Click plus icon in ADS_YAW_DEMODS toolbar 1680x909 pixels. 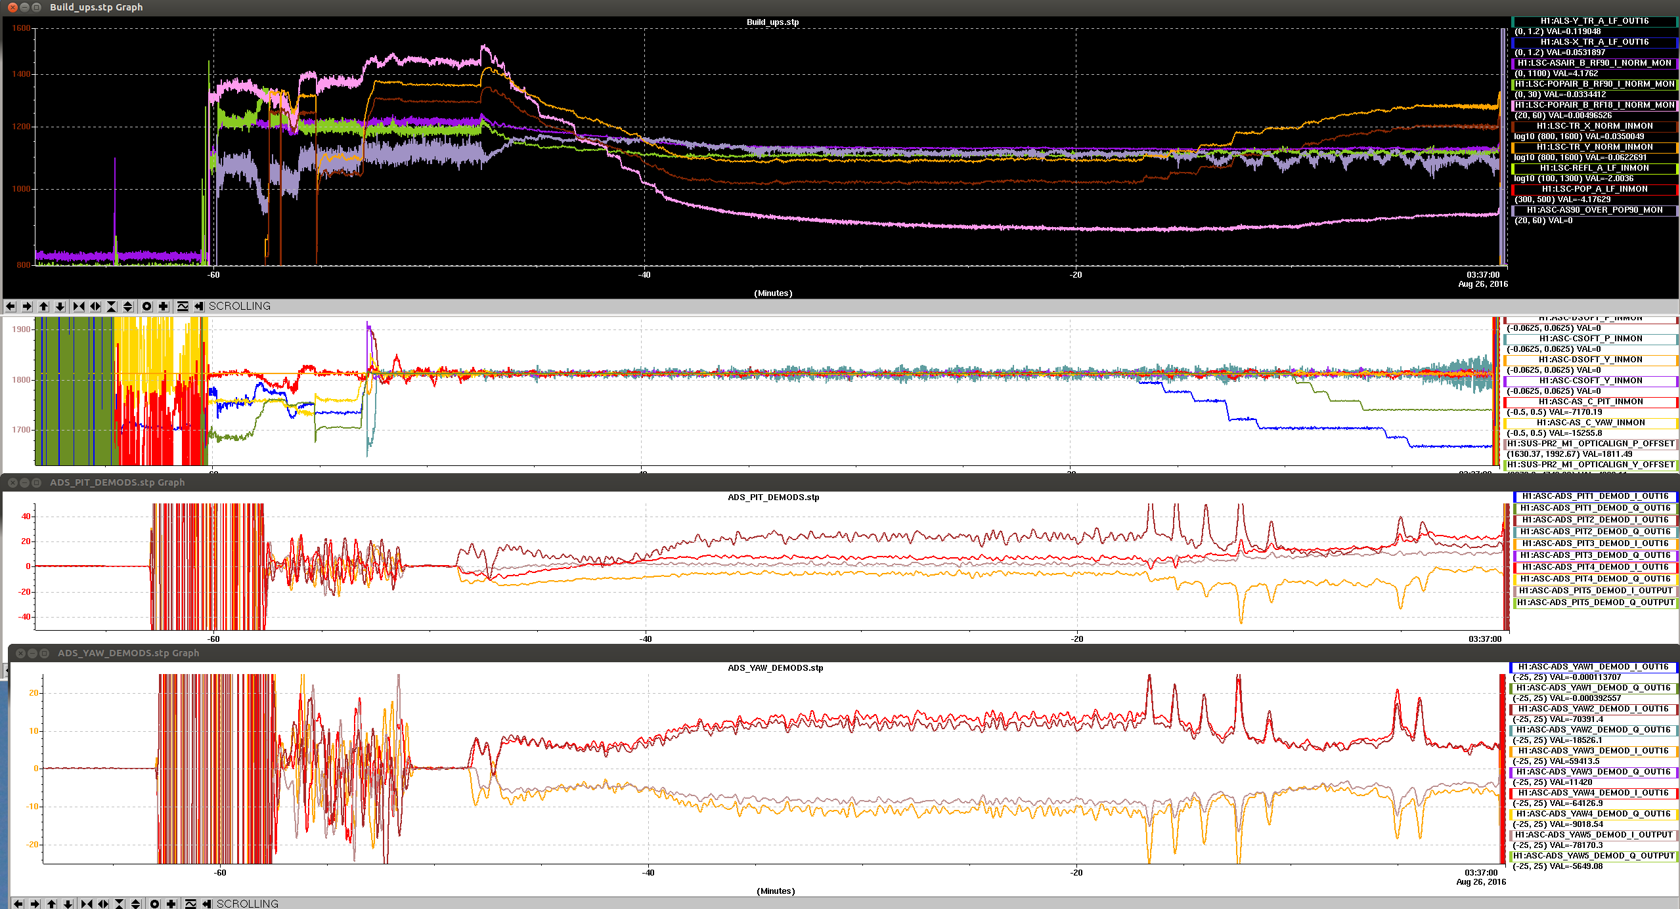pos(171,904)
